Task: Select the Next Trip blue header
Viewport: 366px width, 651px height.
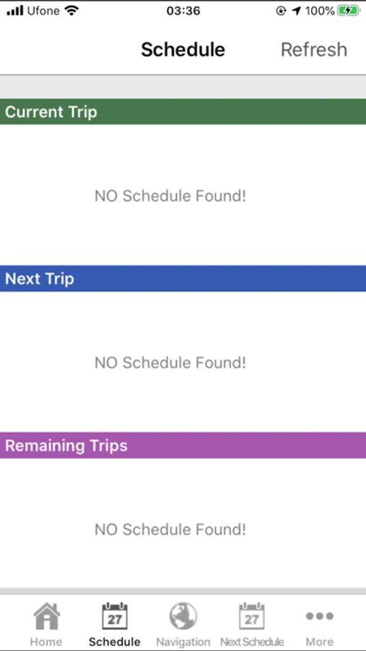Action: pos(183,278)
